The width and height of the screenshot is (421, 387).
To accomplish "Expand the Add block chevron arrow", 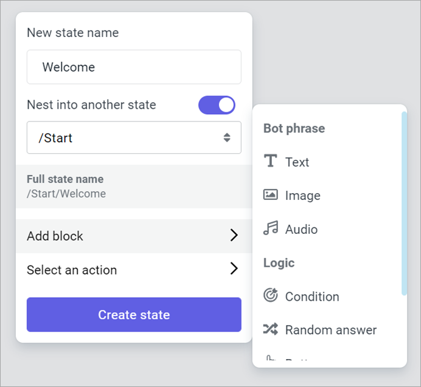I will [234, 236].
